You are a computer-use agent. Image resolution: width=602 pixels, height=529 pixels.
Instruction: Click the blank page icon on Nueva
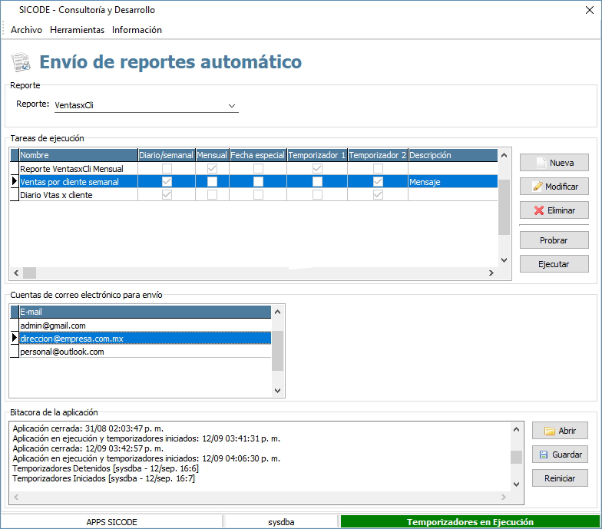pyautogui.click(x=541, y=163)
